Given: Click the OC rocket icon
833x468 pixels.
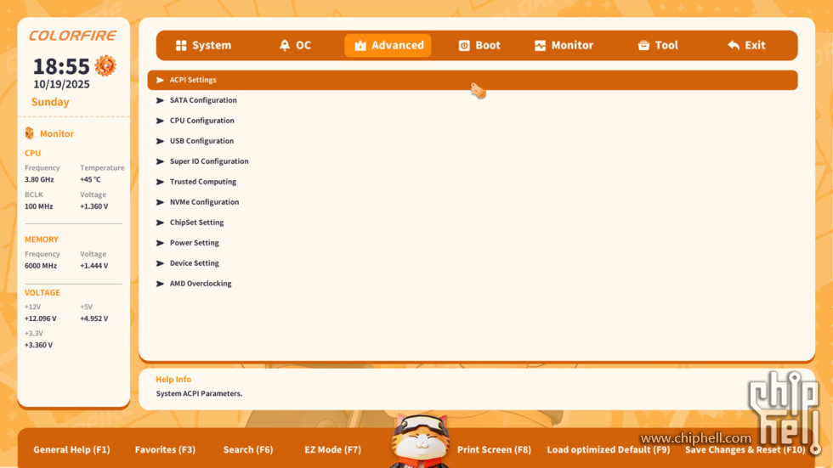Looking at the screenshot, I should coord(285,46).
